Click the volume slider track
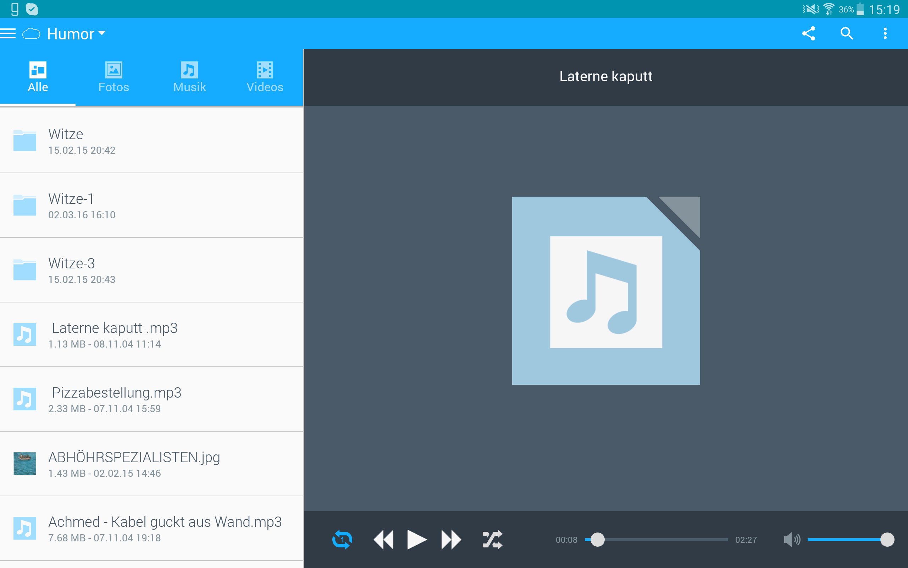 click(844, 540)
